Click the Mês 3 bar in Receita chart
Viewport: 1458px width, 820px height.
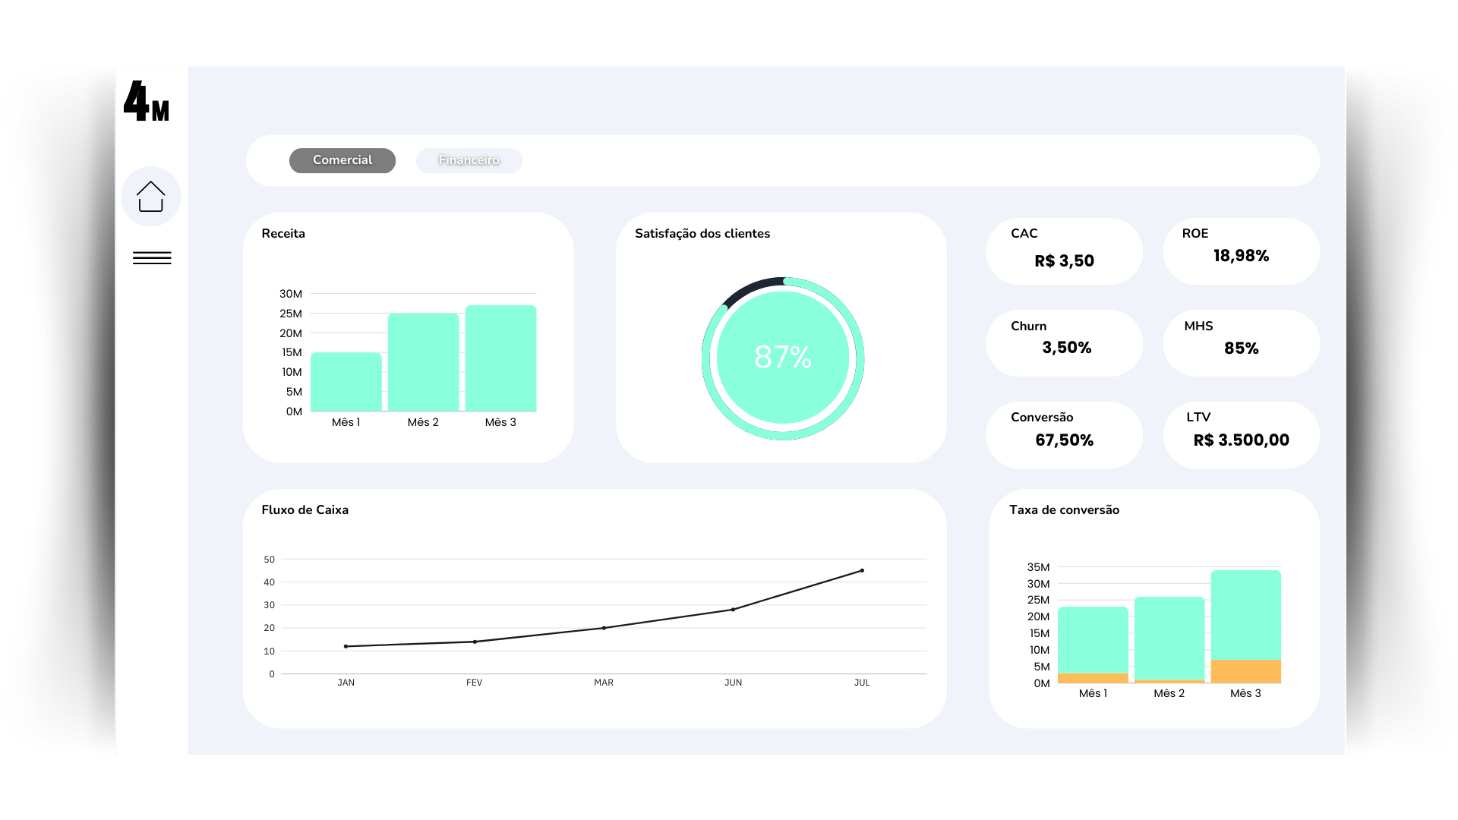[500, 358]
